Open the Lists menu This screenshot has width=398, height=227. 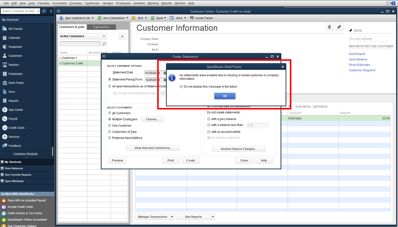click(32, 3)
